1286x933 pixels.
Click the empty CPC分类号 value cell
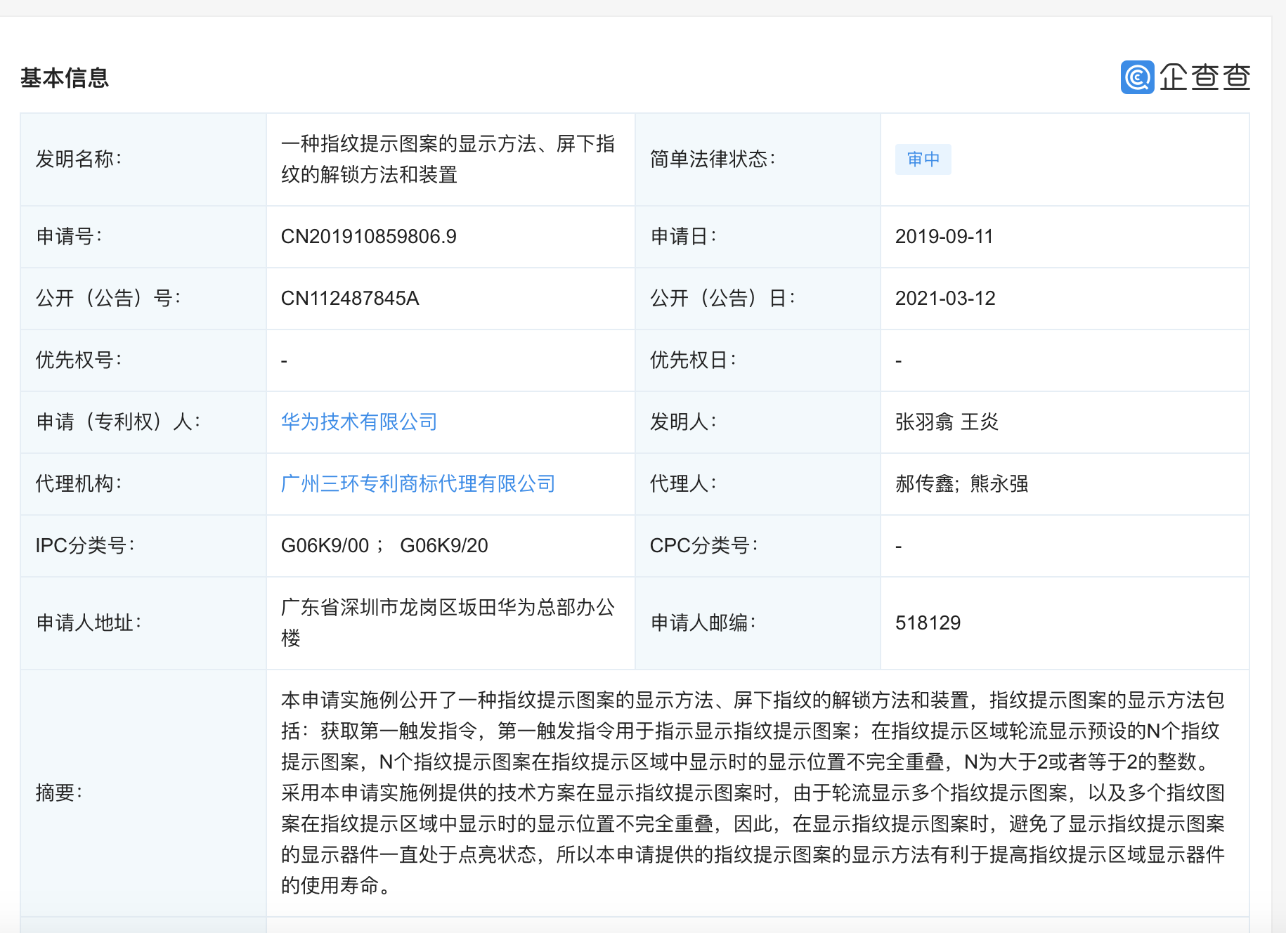point(897,546)
